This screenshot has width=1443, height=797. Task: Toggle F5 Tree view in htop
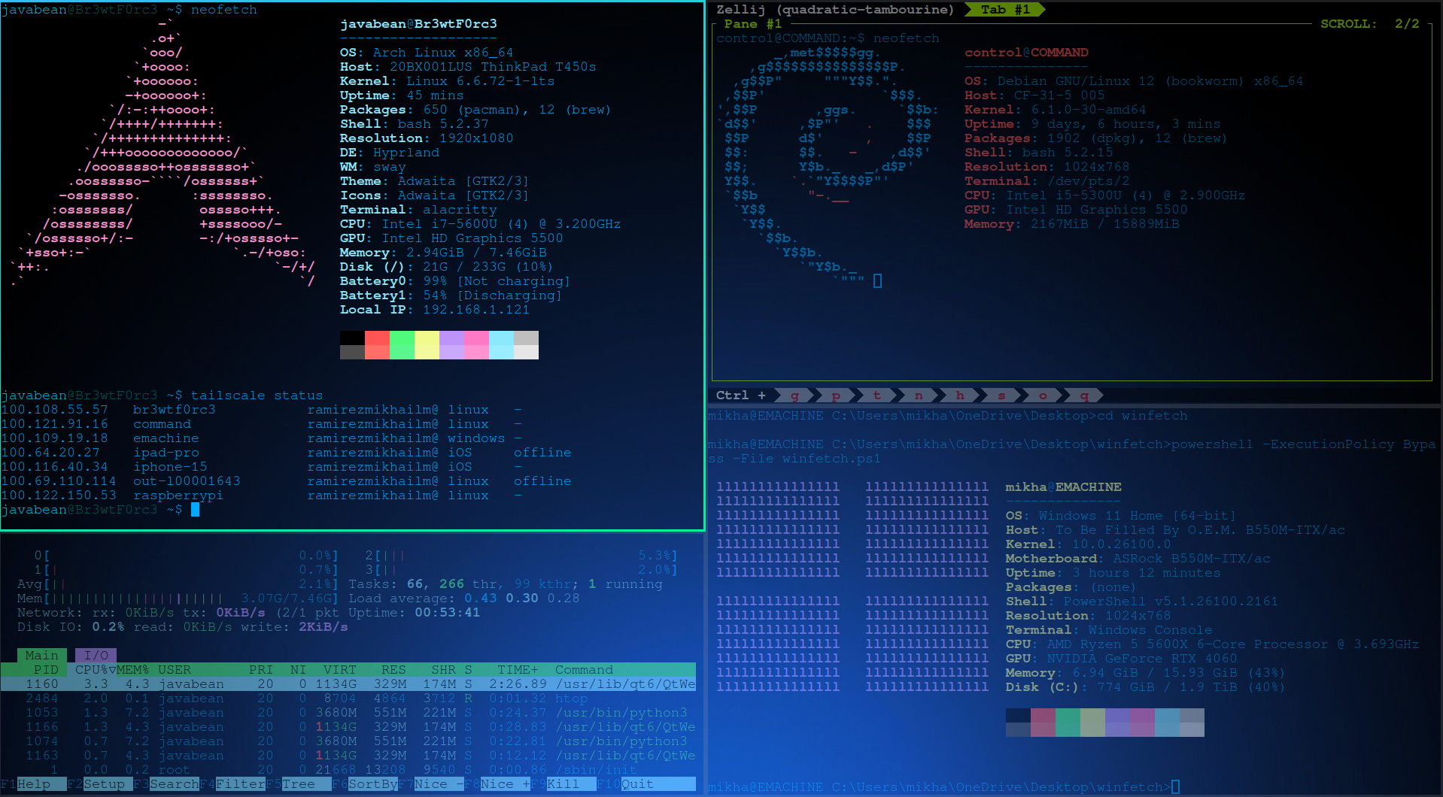click(299, 783)
